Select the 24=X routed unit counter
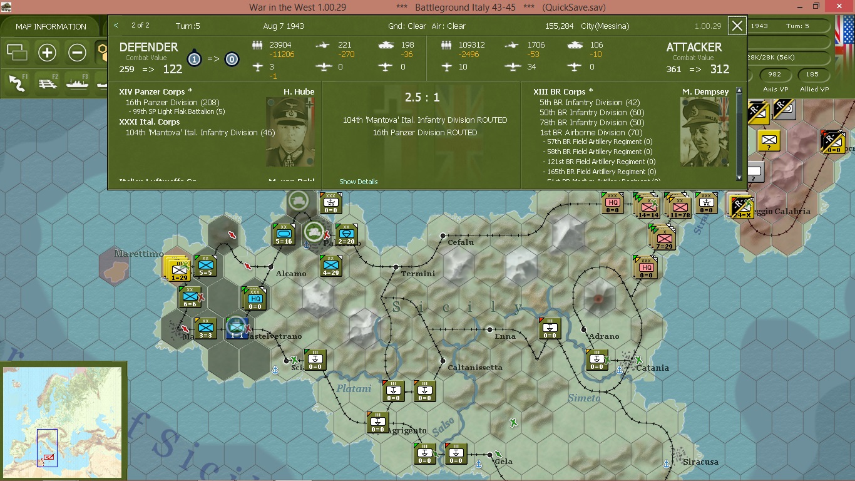855x481 pixels. (742, 206)
